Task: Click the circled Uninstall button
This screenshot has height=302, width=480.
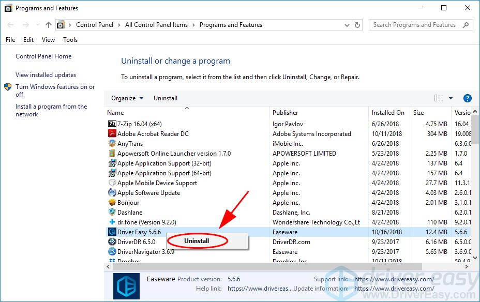Action: coord(197,241)
